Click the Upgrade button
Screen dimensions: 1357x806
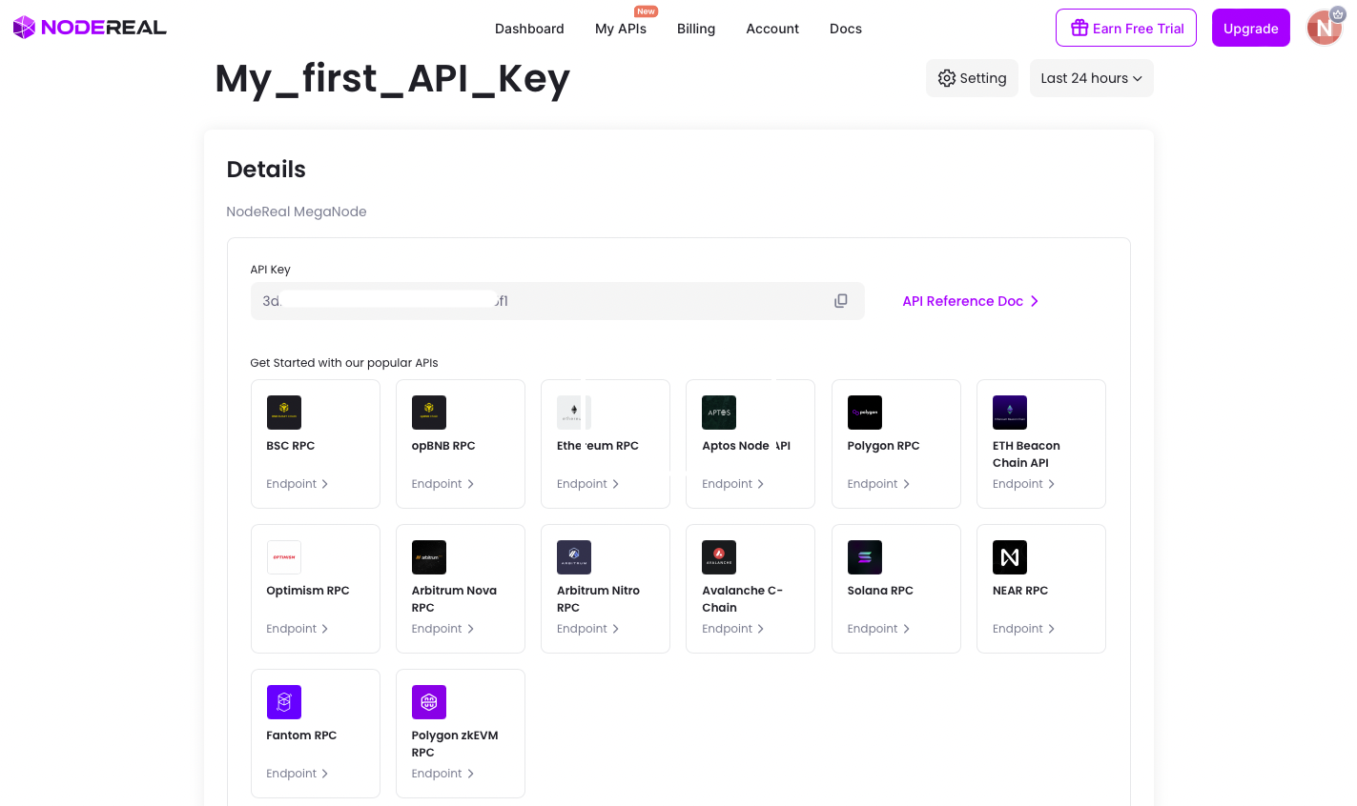point(1251,28)
